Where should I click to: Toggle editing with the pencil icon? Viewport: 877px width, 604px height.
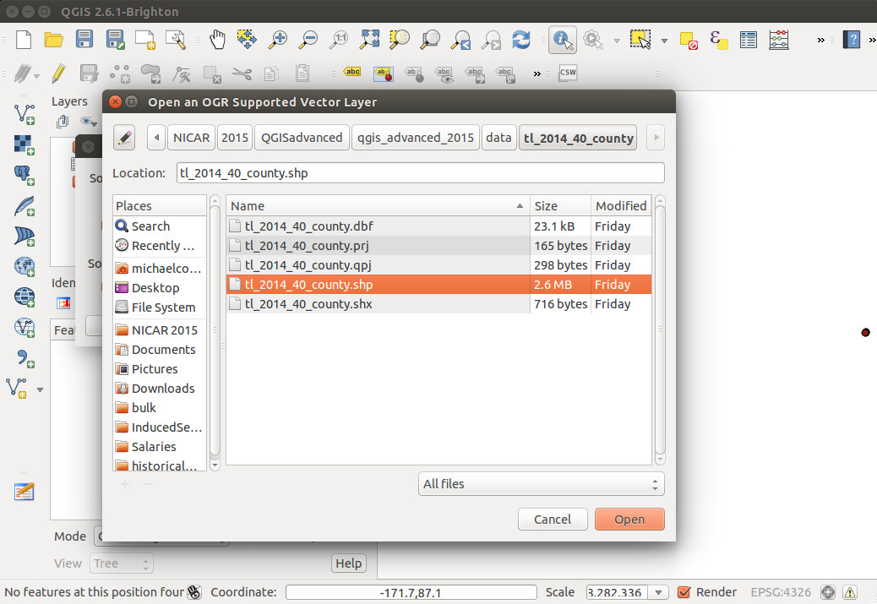58,73
